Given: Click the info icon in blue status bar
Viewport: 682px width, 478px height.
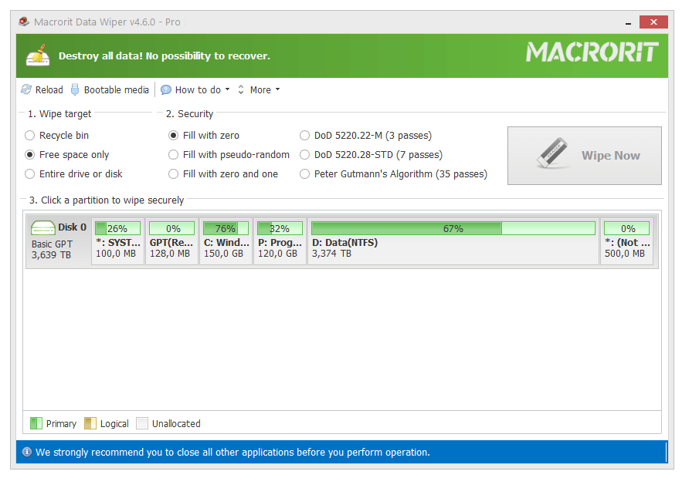Looking at the screenshot, I should click(27, 452).
